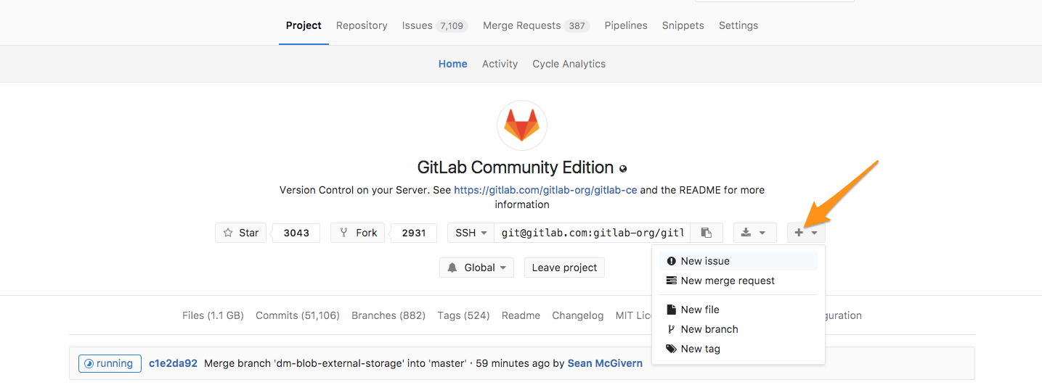Open the download archive dropdown
Viewport: 1042px width, 385px height.
point(754,233)
